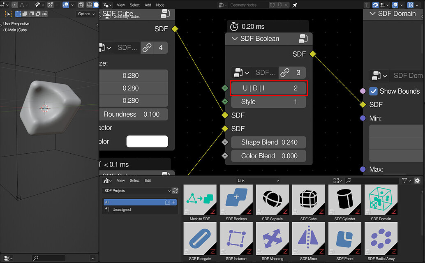Image resolution: width=425 pixels, height=263 pixels.
Task: Duplicate the Geometry Nodes node group
Action: (279, 5)
